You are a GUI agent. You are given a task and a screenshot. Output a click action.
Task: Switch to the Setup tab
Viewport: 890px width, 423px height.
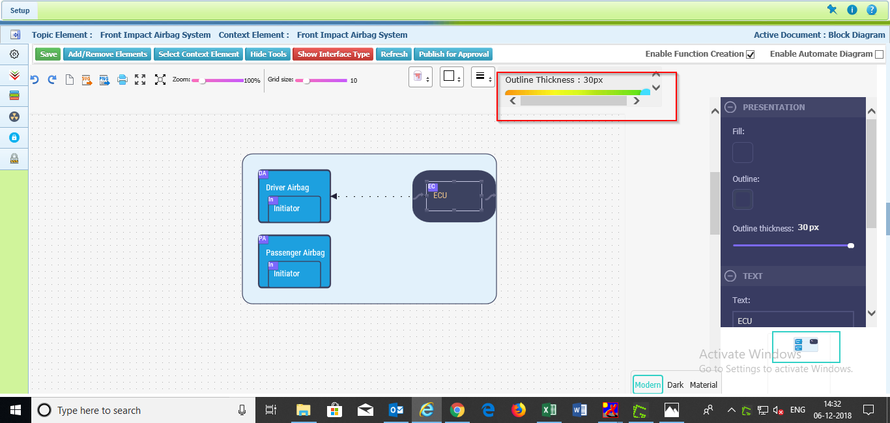[20, 10]
